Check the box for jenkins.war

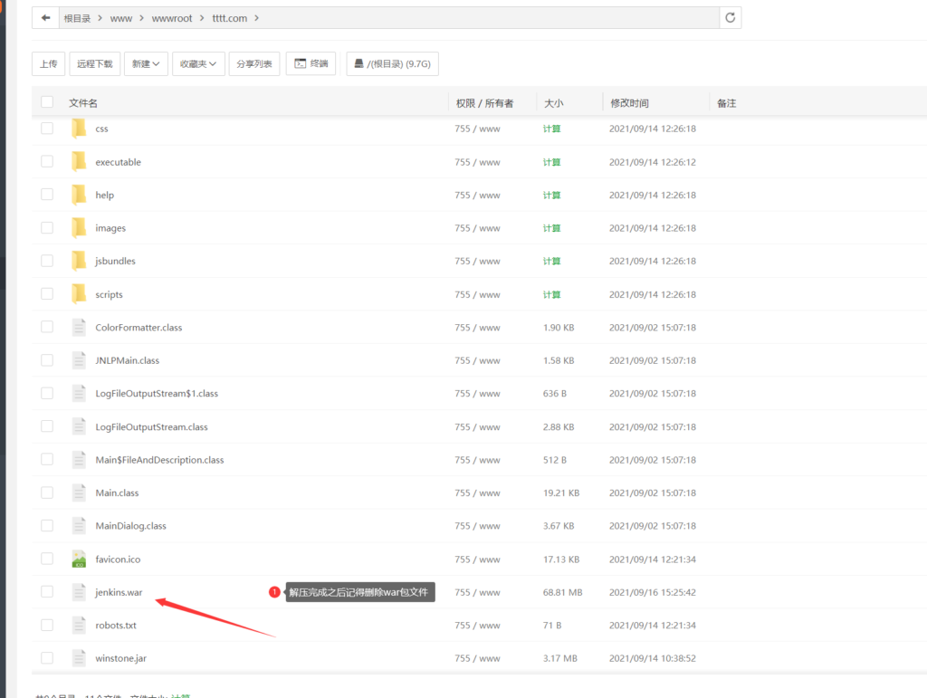47,591
